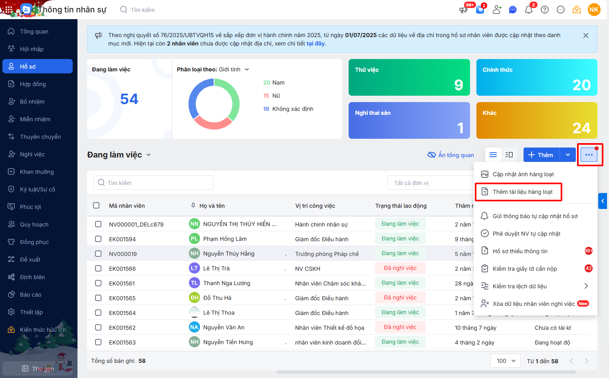Open the app grid launcher icon

[8, 9]
